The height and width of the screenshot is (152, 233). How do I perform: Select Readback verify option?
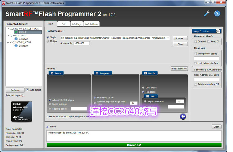coord(143,92)
